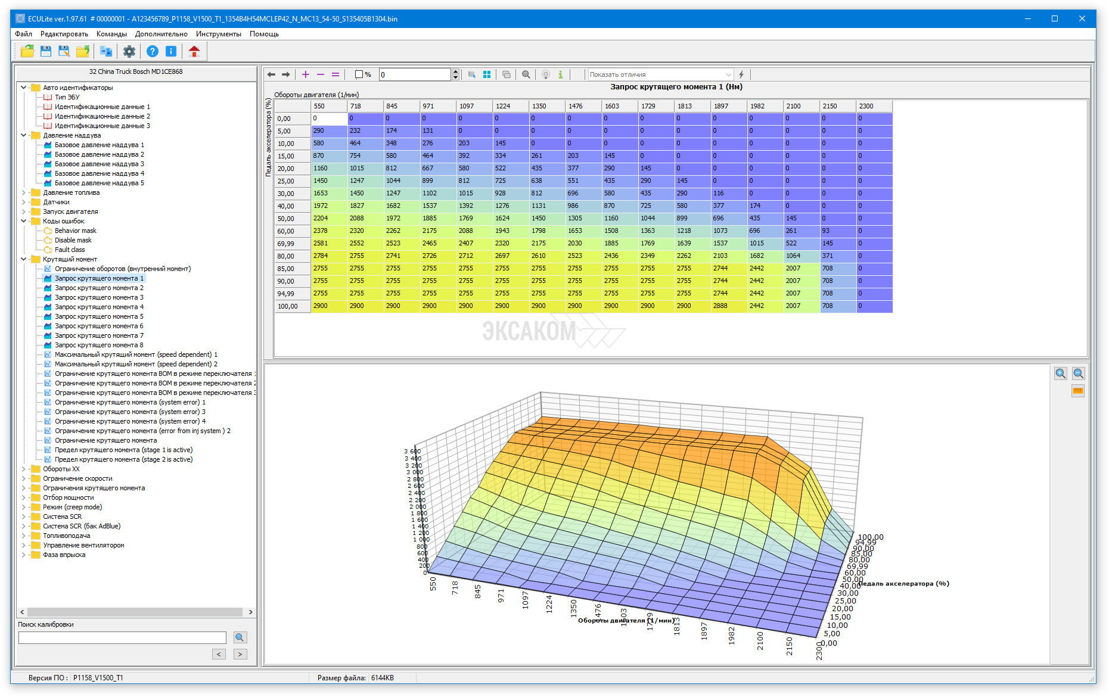
Task: Select 'Базовое давление наддува 2' map
Action: (x=99, y=154)
